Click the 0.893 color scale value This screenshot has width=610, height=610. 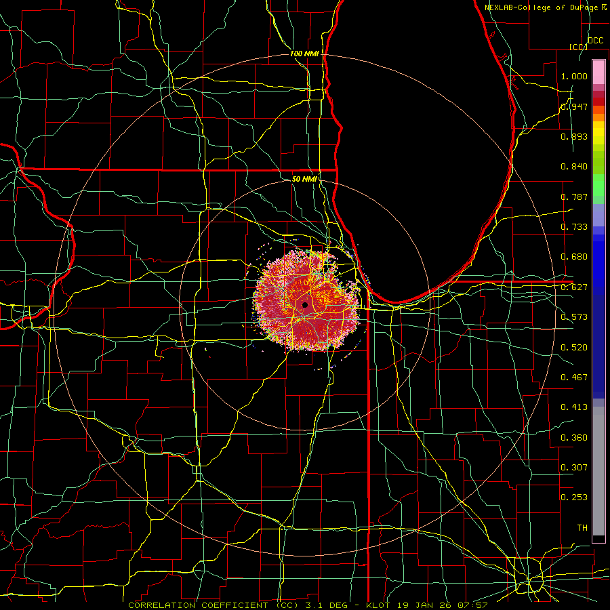tap(574, 136)
